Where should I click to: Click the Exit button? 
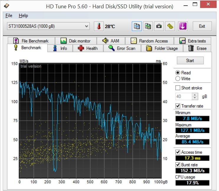tap(202, 26)
